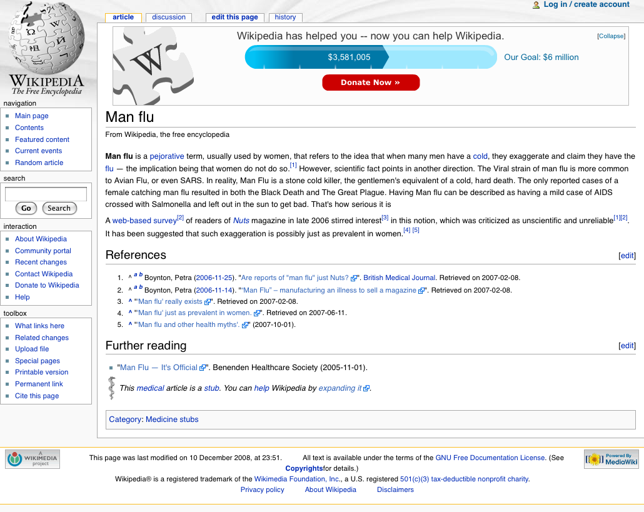Follow the cold link in the first paragraph
This screenshot has height=512, width=644.
point(480,156)
